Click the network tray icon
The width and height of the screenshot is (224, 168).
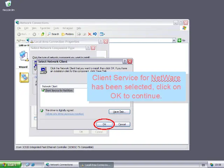coord(211,165)
